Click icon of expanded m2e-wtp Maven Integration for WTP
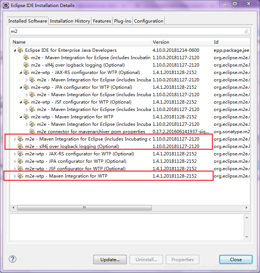 (27, 117)
